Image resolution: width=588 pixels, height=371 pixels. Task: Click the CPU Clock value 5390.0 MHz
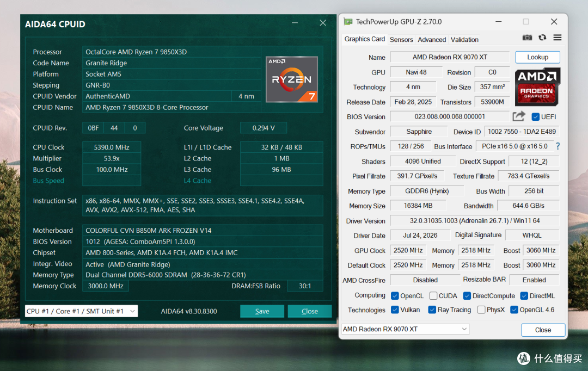[112, 147]
